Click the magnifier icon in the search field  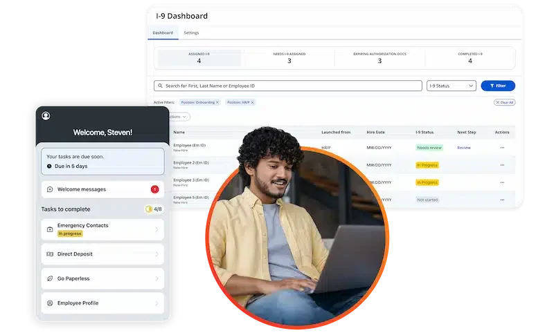[x=161, y=86]
